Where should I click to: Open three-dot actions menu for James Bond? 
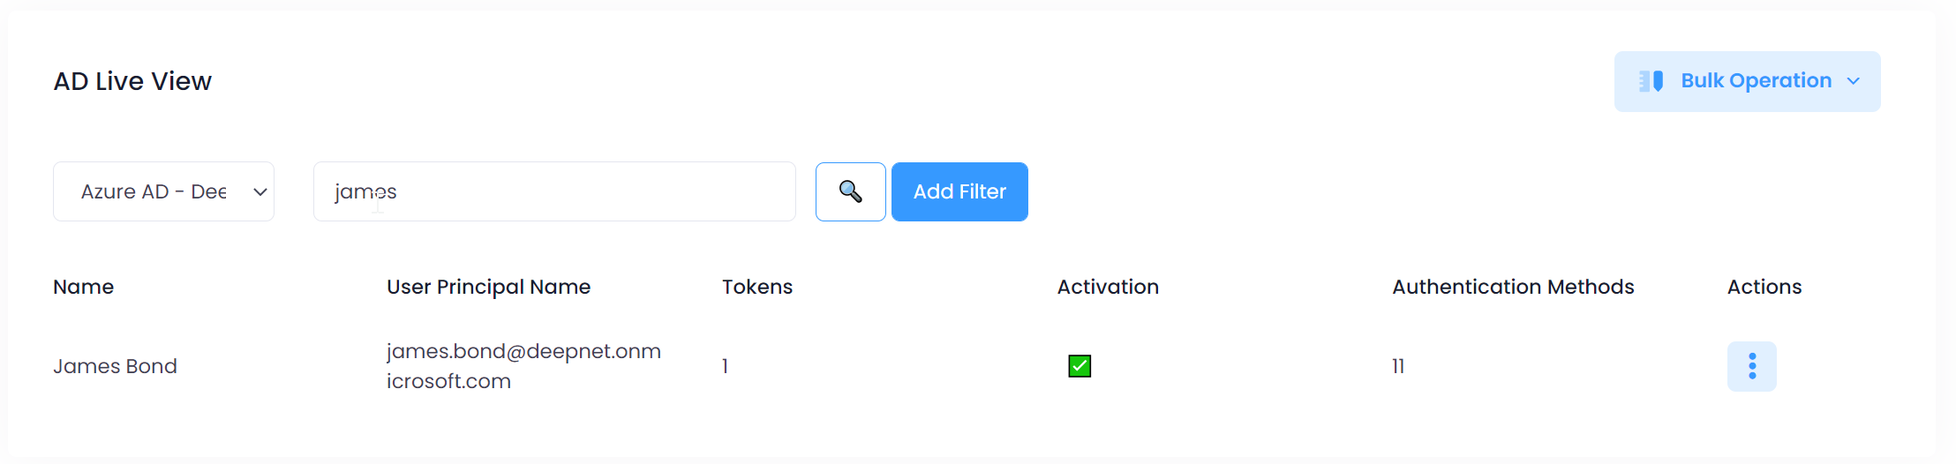click(1751, 366)
